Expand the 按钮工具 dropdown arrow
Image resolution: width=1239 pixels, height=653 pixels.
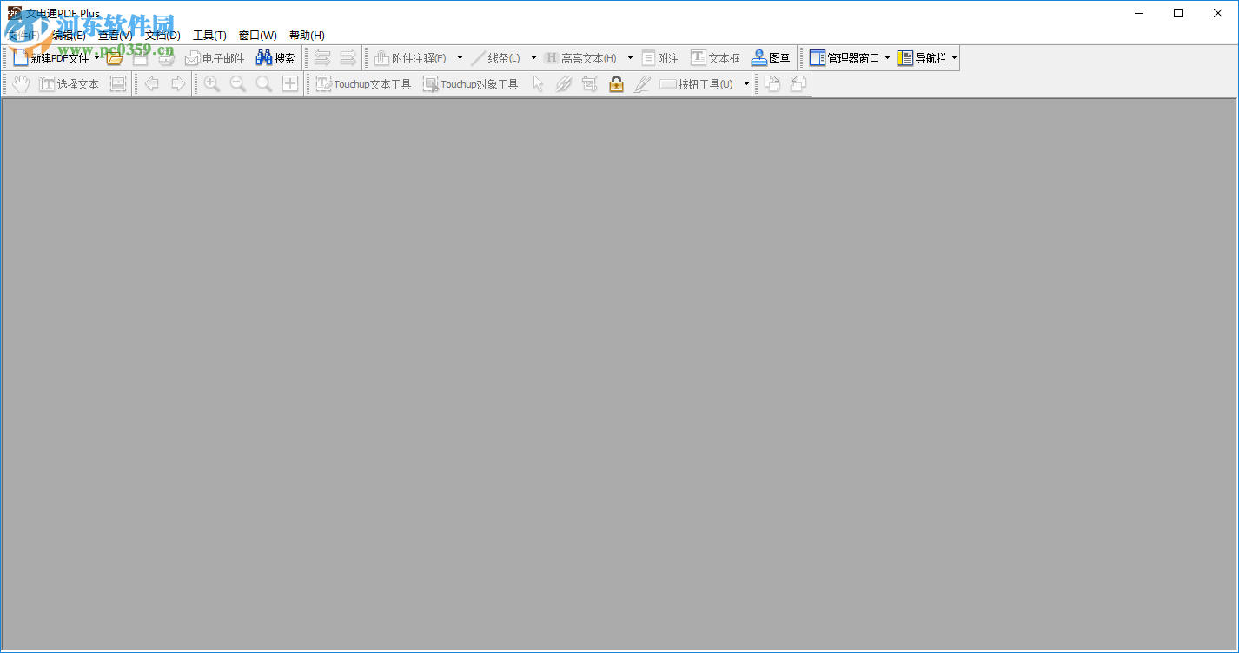coord(745,83)
